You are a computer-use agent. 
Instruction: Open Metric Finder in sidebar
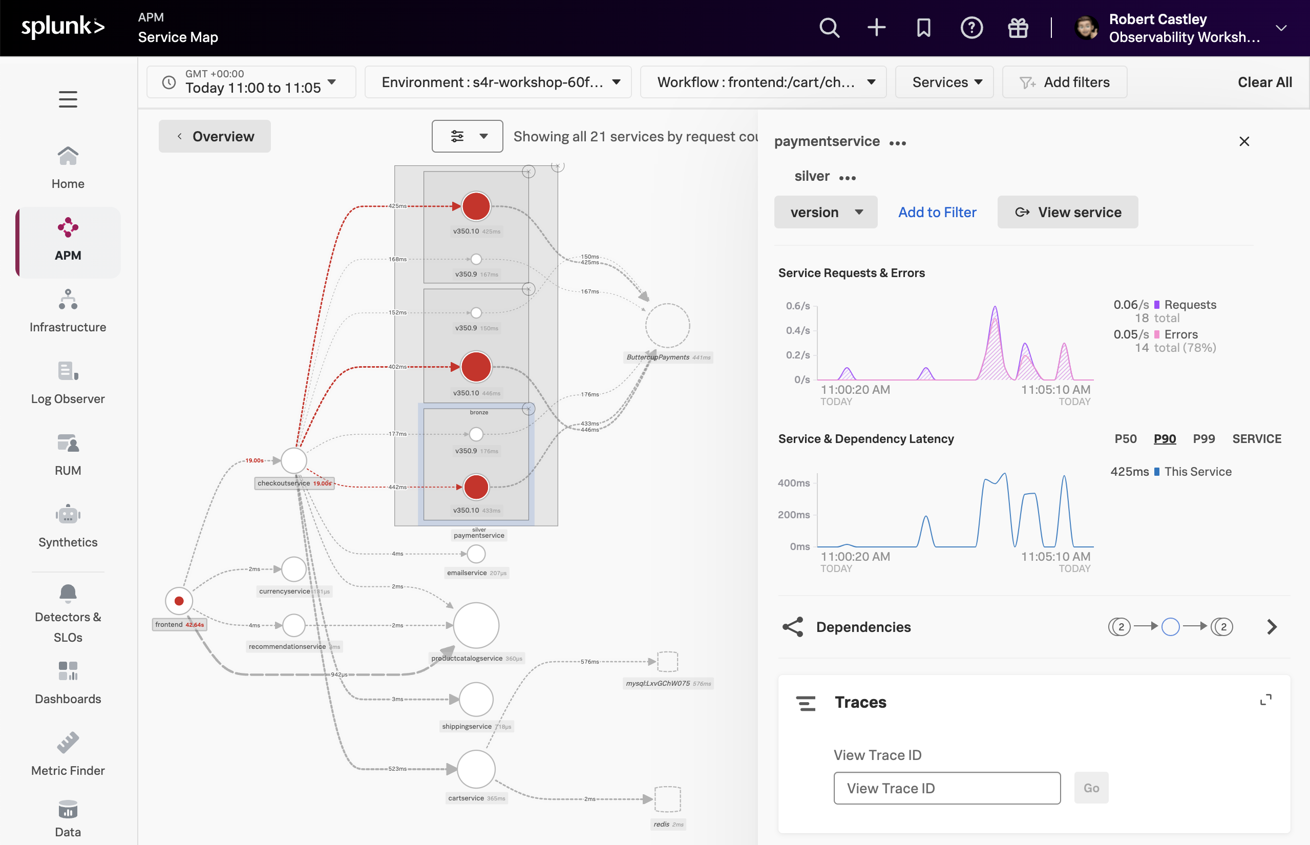point(68,754)
